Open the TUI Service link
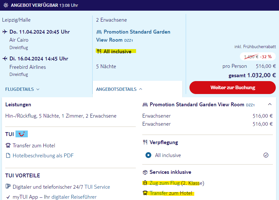Screen dimensions: 279x200 pos(97,187)
